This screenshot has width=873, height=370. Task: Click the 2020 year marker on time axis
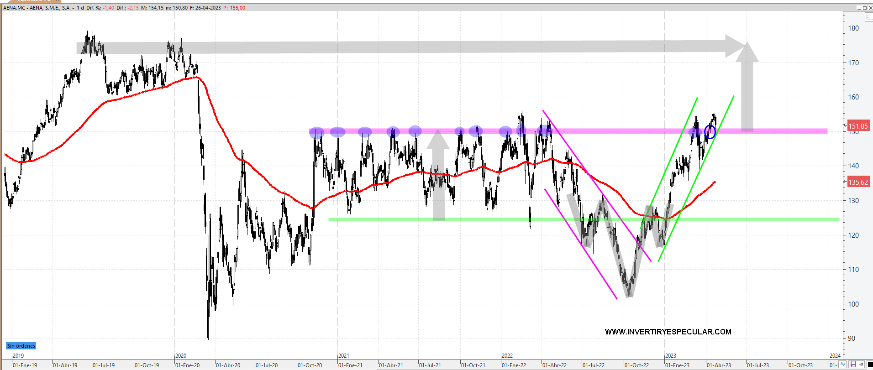(x=181, y=356)
